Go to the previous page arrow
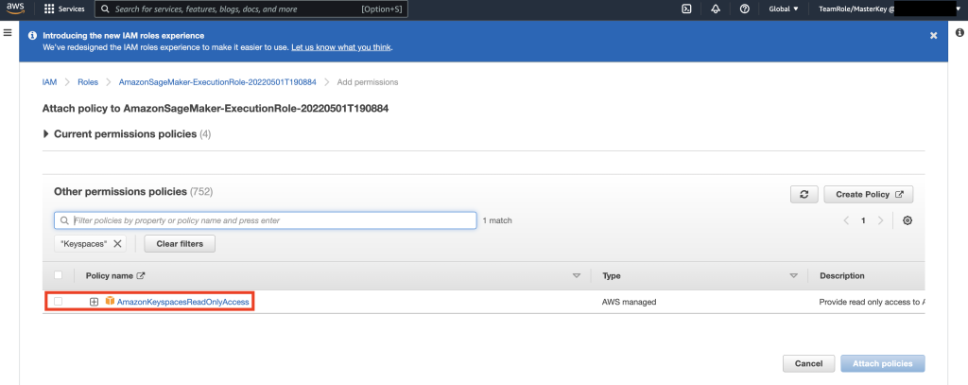 click(846, 220)
